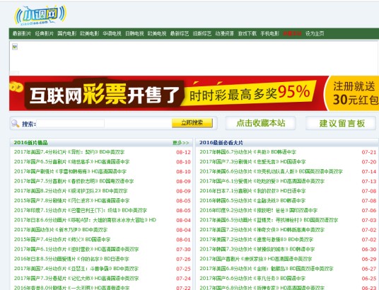The height and width of the screenshot is (290, 379).
Task: Open movie 《忠爱无言》 HD国语中字
Action: [252, 162]
